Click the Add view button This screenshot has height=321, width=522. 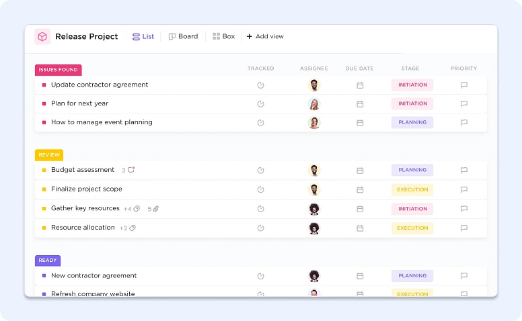coord(265,37)
